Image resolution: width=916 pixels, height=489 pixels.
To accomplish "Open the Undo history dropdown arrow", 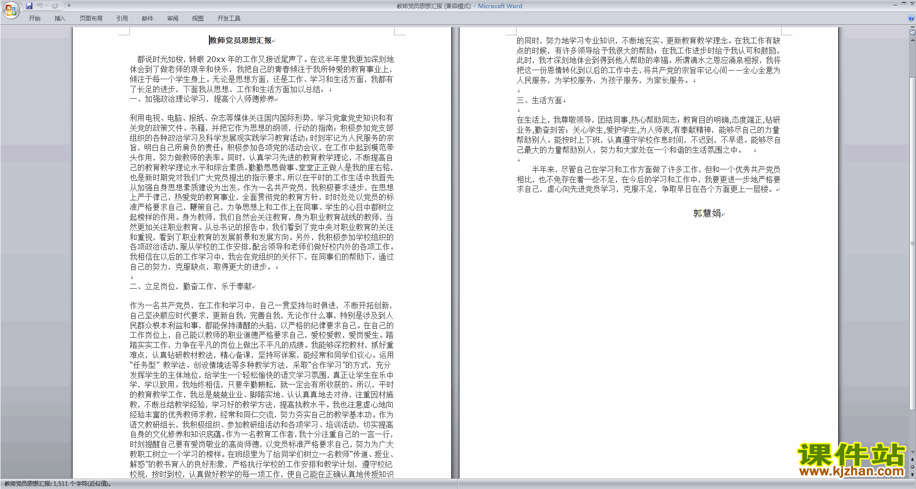I will tap(46, 6).
